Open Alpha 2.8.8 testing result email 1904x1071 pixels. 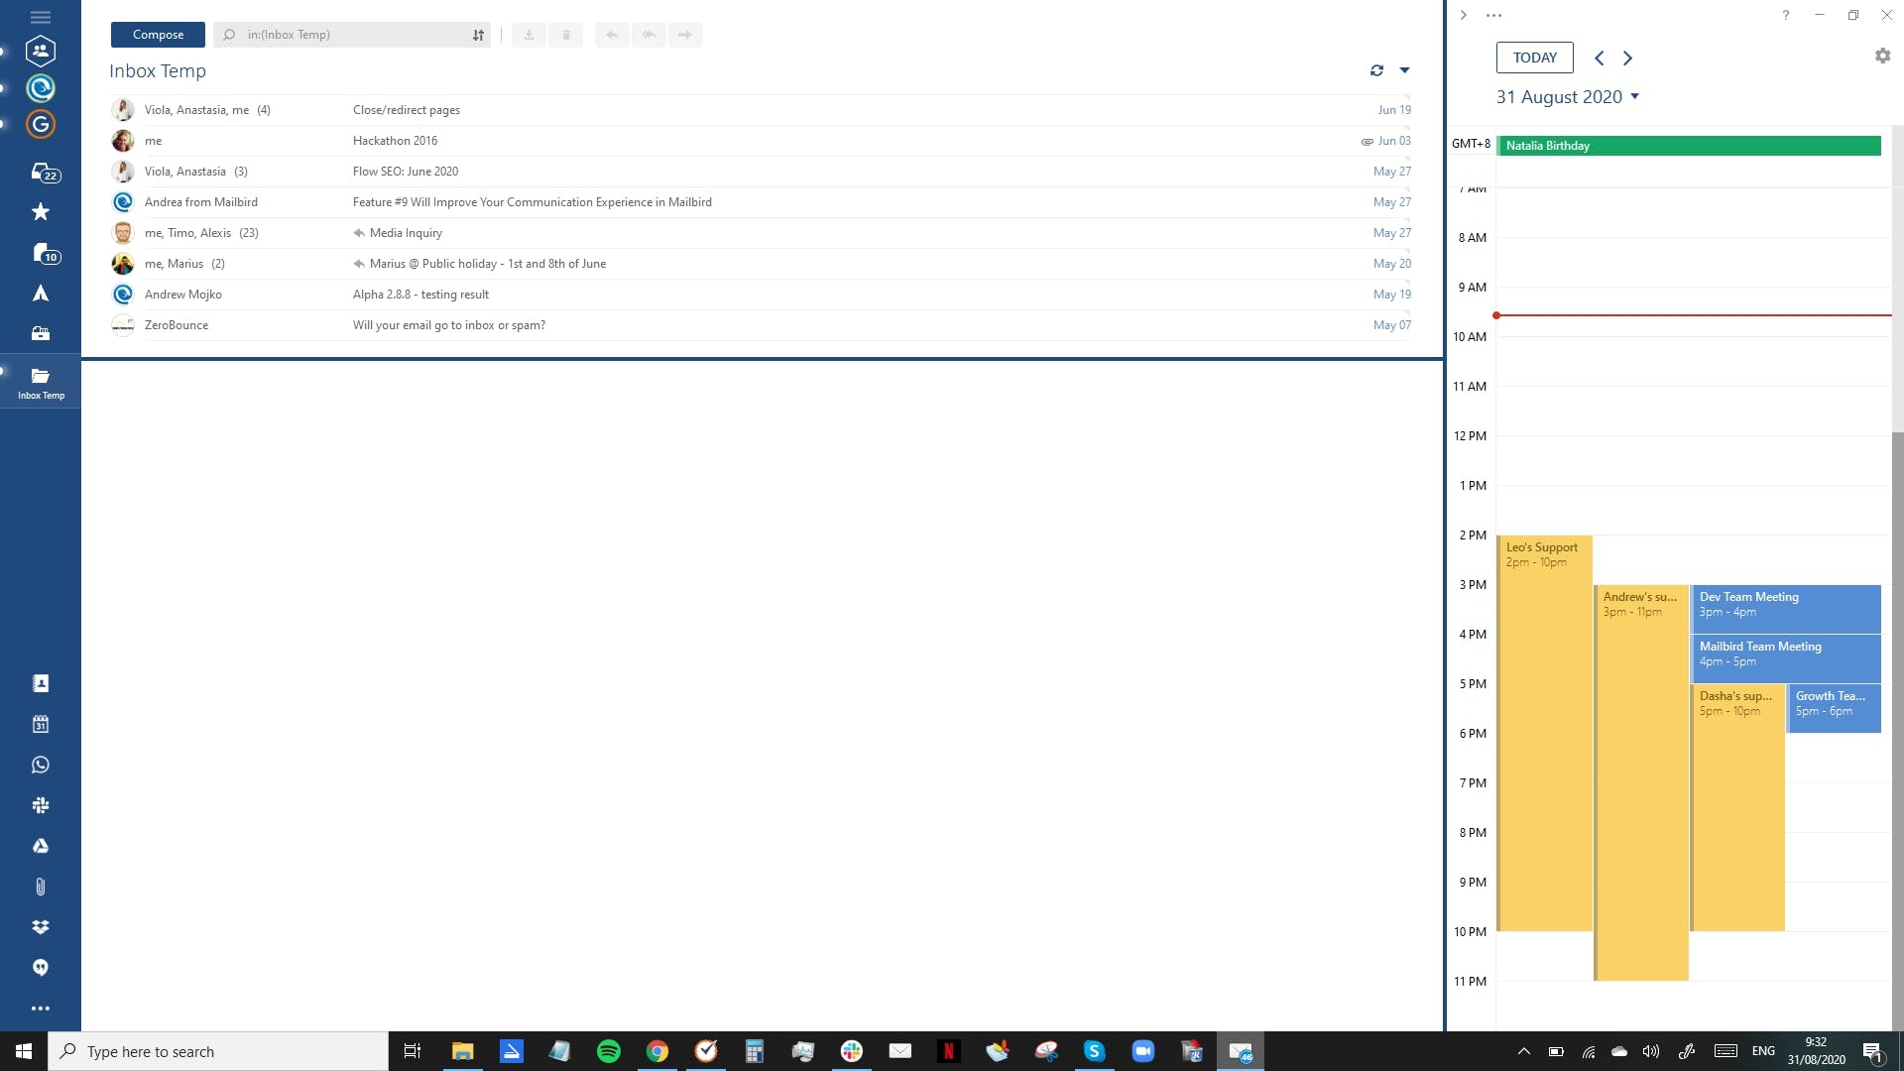point(761,295)
